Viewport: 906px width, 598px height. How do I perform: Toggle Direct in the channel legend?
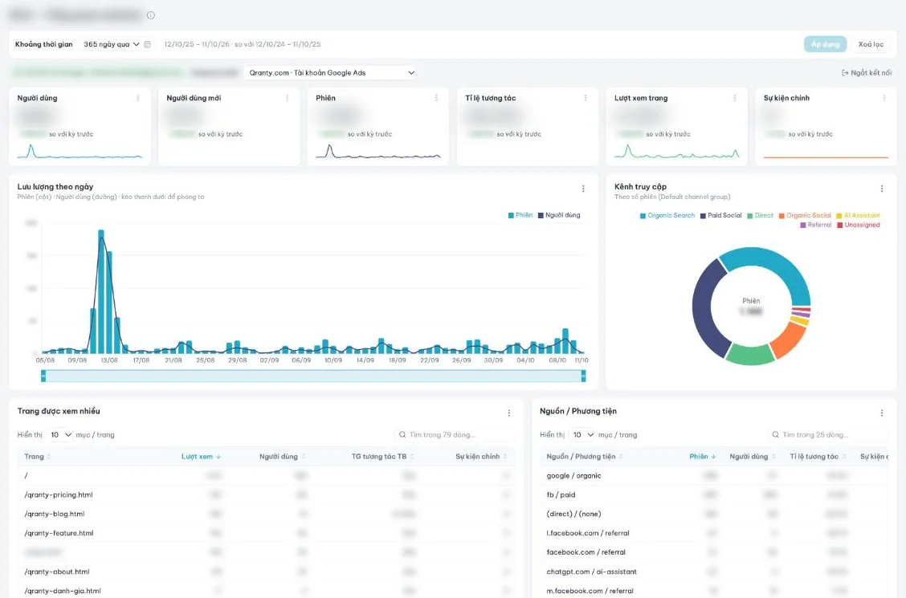click(x=760, y=215)
